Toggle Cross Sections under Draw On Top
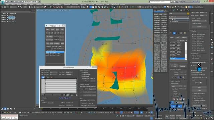The width and height of the screenshot is (214, 120). [x=193, y=56]
